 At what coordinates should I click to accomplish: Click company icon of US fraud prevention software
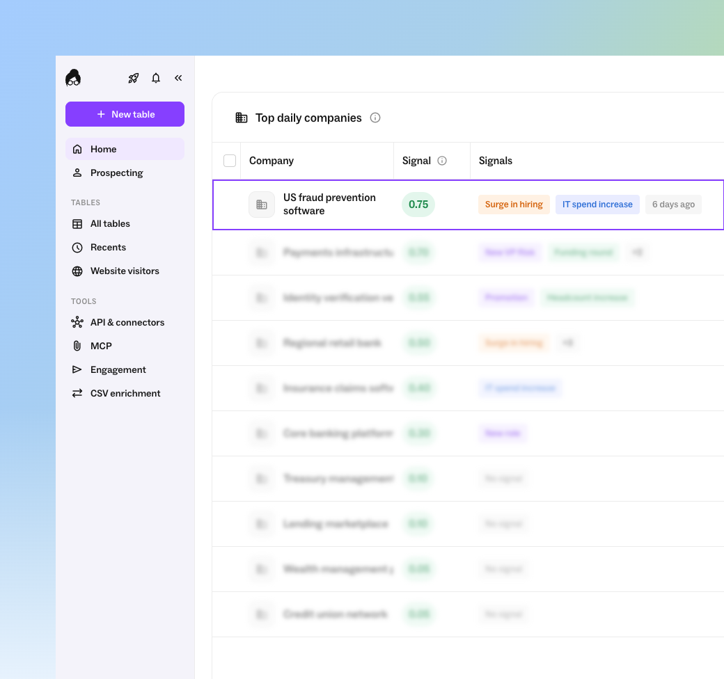(x=262, y=205)
